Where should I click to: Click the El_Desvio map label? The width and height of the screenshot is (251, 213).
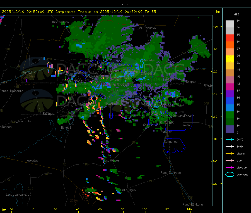65,106
